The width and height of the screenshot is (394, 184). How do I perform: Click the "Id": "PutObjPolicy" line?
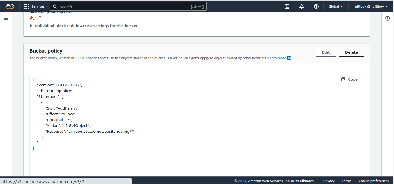point(55,91)
